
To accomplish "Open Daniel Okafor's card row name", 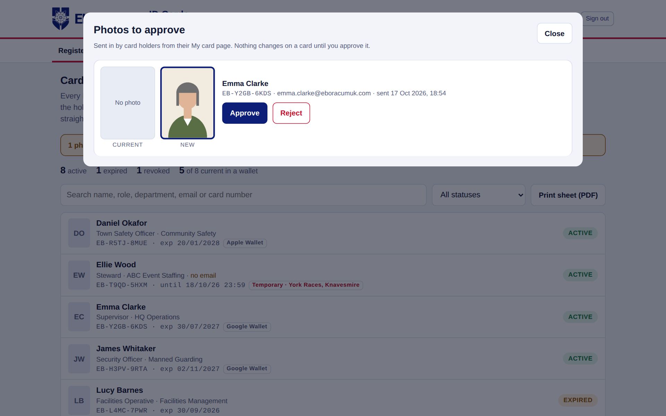I will 121,223.
